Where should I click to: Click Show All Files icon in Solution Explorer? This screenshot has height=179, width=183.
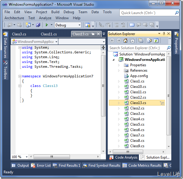point(149,40)
